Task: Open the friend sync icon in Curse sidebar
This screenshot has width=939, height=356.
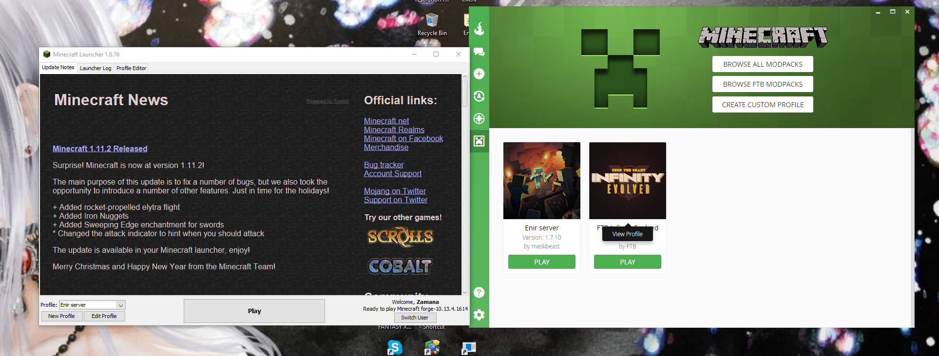Action: pos(479,96)
